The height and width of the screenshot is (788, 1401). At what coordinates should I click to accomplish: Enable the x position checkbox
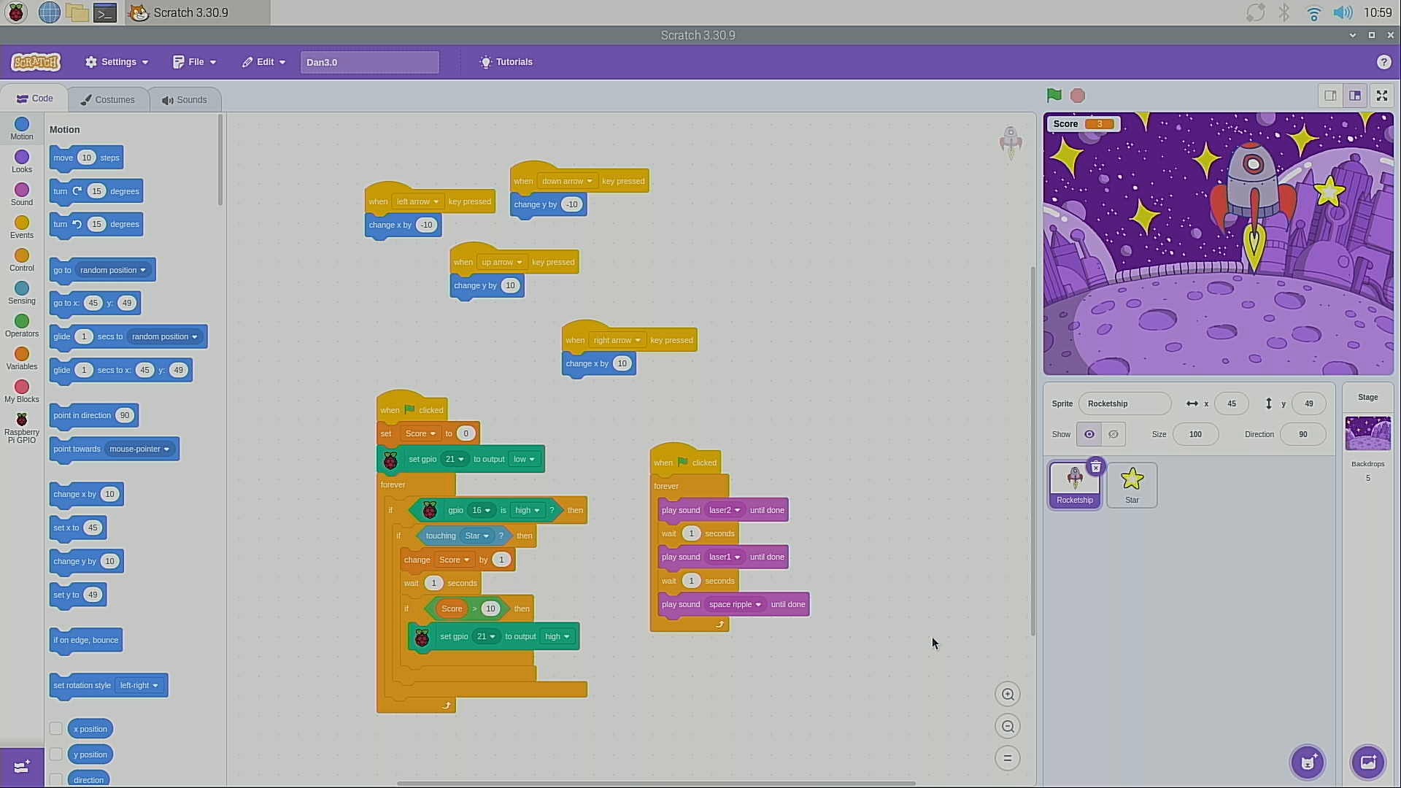pos(55,729)
